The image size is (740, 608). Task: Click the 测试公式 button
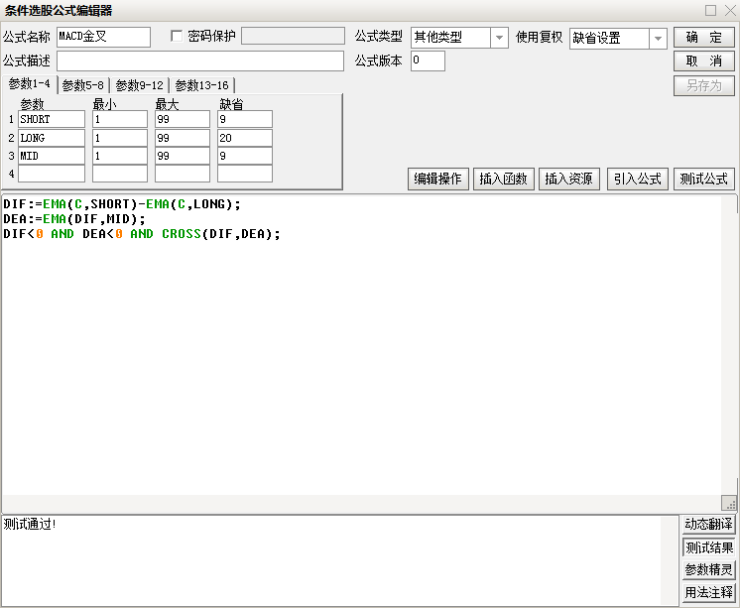tap(703, 179)
